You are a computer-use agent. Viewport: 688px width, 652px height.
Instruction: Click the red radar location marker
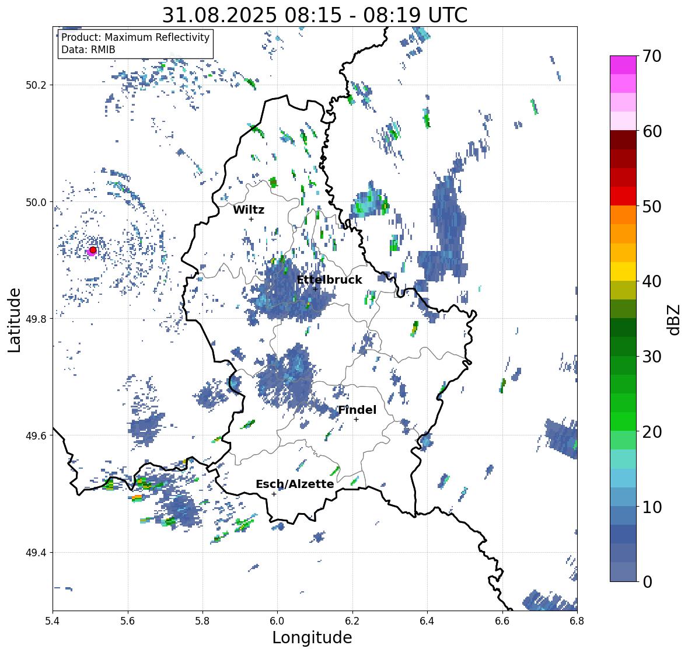[93, 250]
